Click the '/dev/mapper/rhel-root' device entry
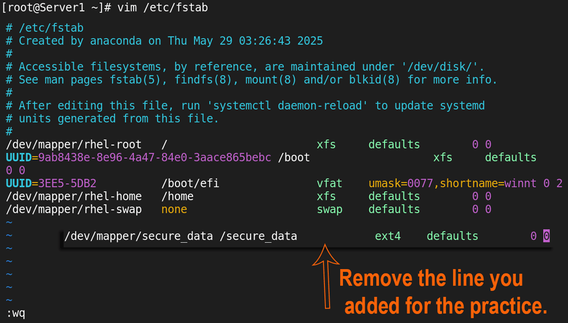The image size is (568, 323). click(73, 144)
